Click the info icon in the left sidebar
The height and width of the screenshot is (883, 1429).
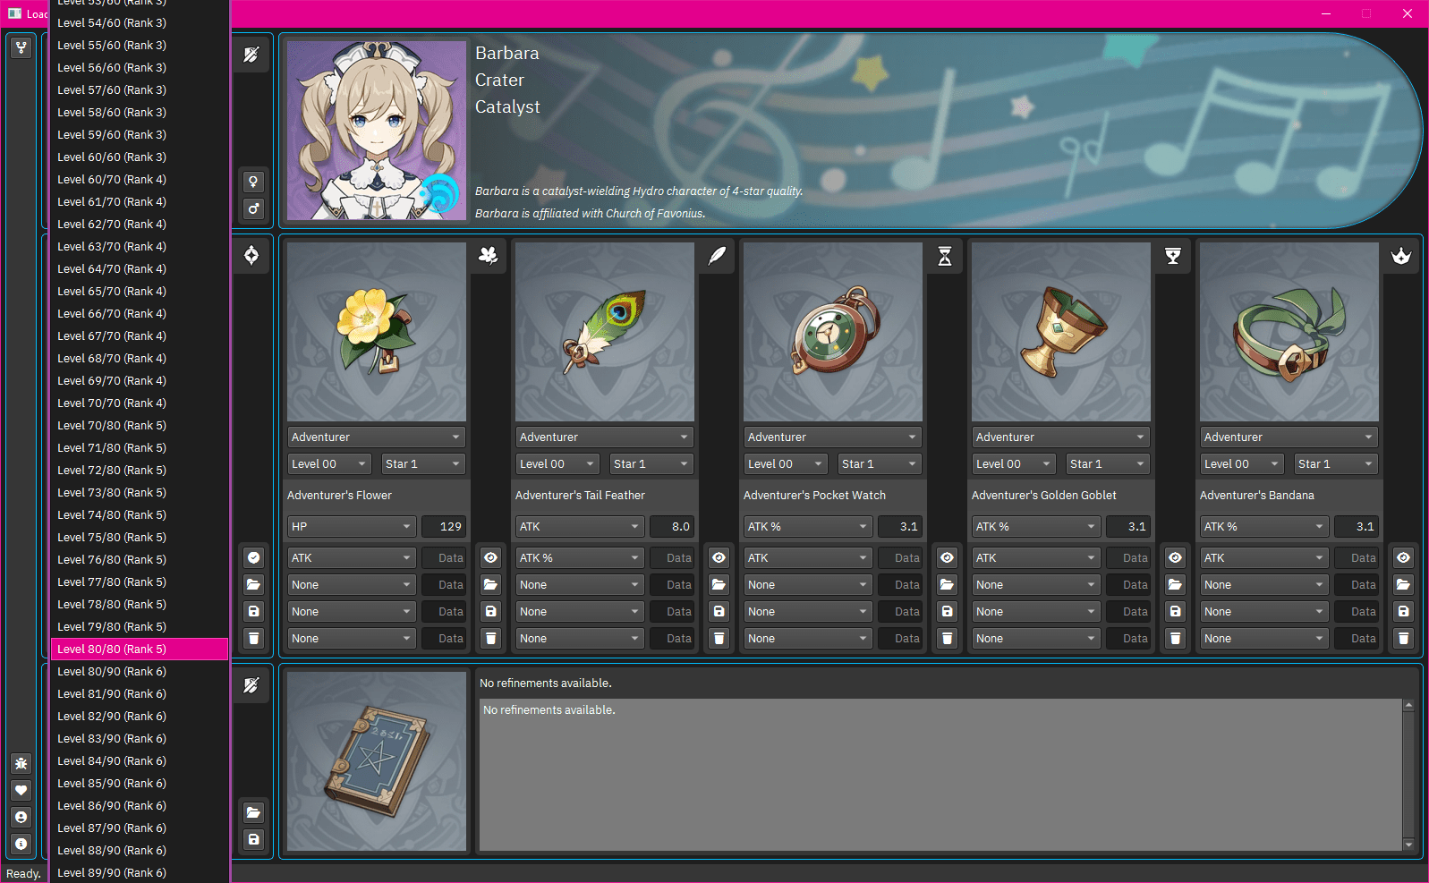[x=21, y=844]
